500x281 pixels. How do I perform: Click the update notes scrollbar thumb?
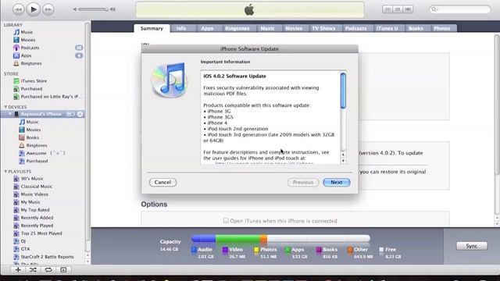click(x=343, y=91)
